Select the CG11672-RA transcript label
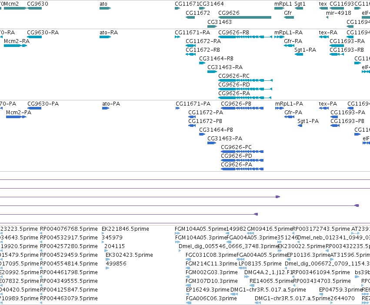Image resolution: width=370 pixels, height=305 pixels. click(203, 41)
